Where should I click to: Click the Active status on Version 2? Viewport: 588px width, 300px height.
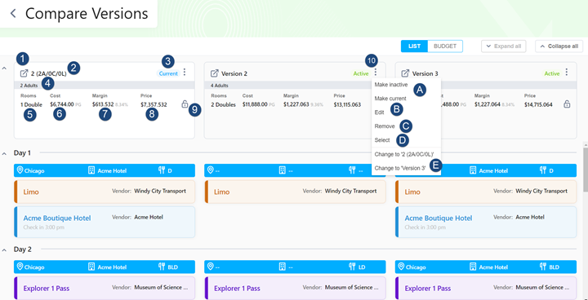[361, 74]
